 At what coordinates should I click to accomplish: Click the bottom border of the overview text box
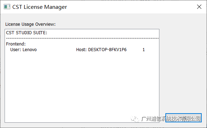tap(82, 122)
